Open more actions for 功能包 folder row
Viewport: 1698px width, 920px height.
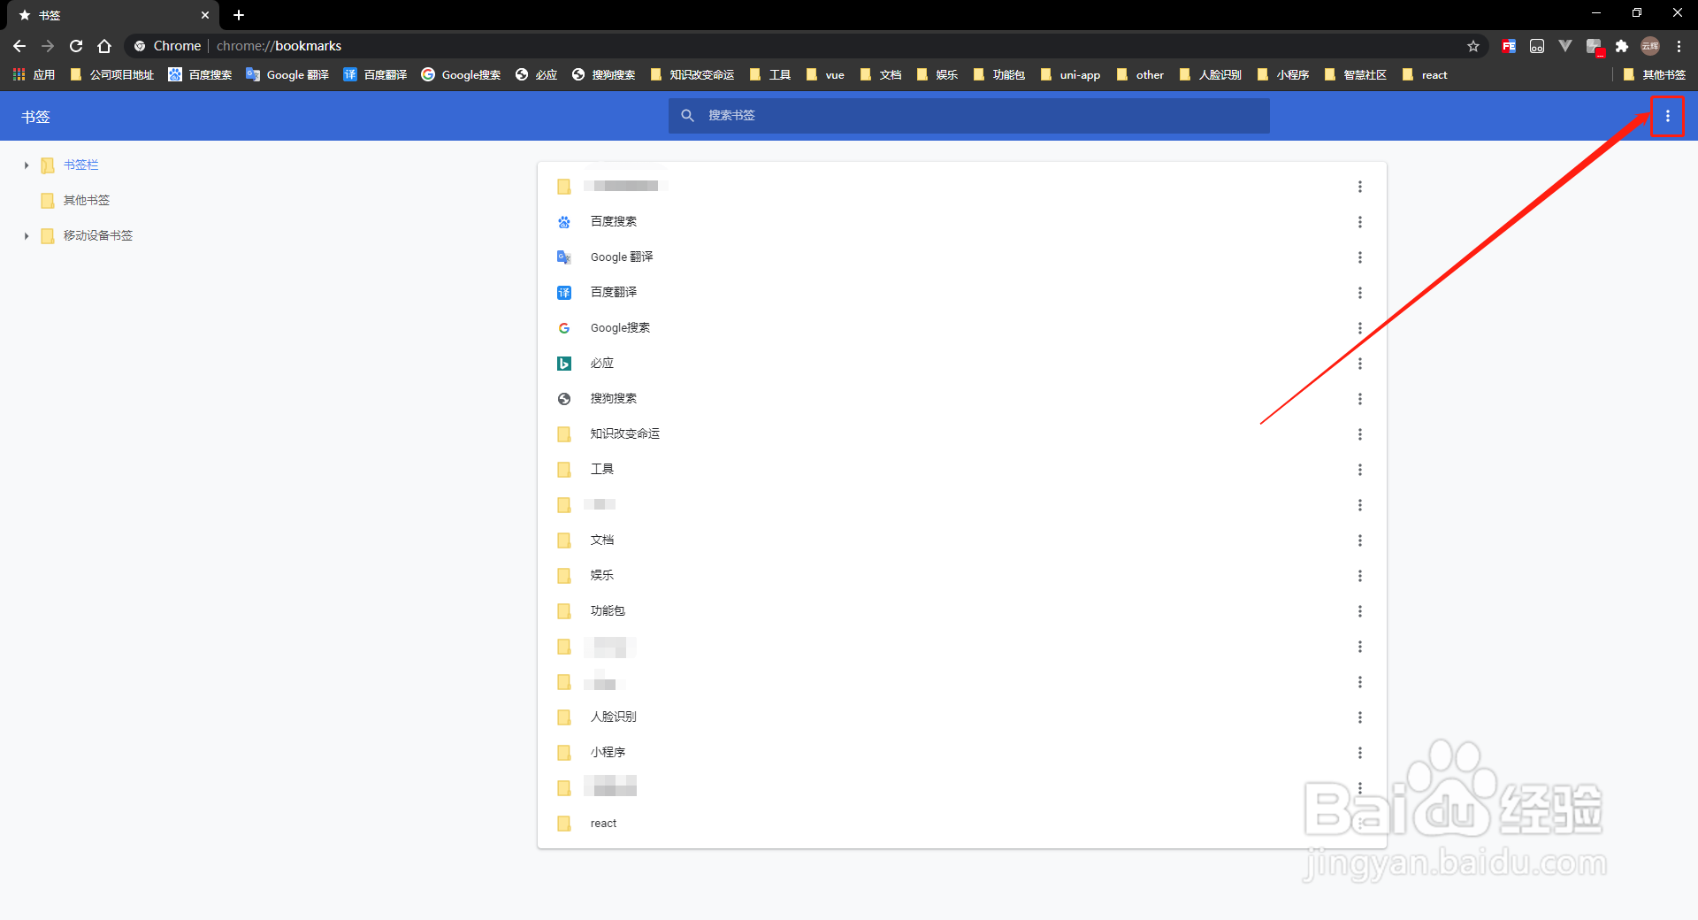tap(1360, 611)
